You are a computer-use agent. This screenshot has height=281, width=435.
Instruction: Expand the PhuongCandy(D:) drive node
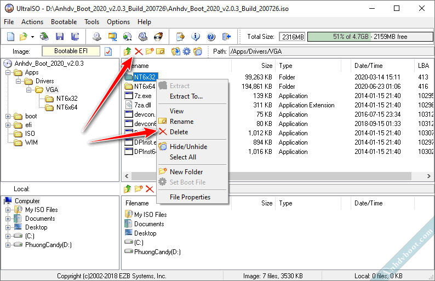pos(8,245)
